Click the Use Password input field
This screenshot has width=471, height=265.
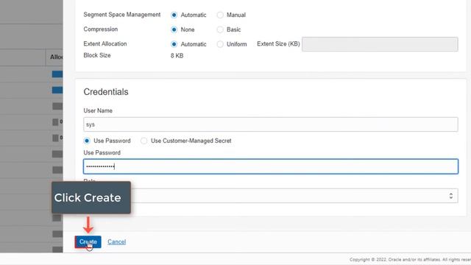[271, 166]
